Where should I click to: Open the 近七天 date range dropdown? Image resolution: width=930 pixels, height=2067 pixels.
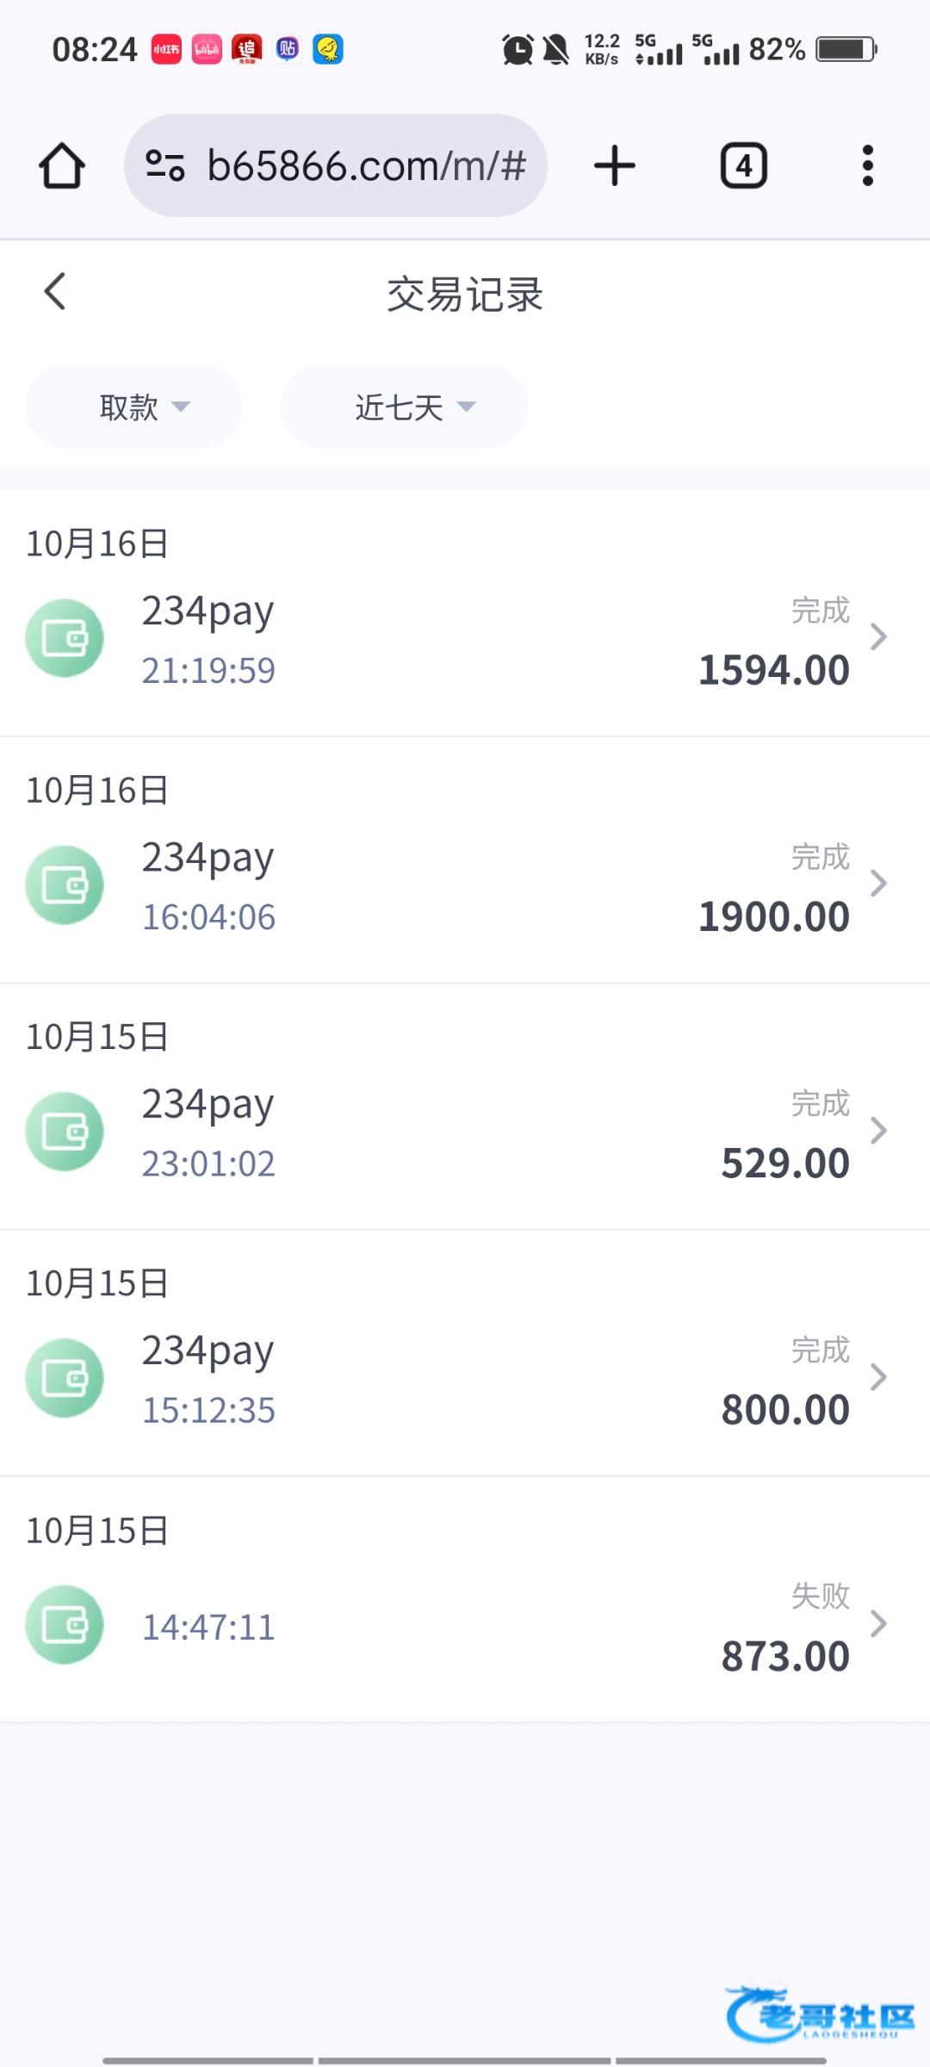404,407
